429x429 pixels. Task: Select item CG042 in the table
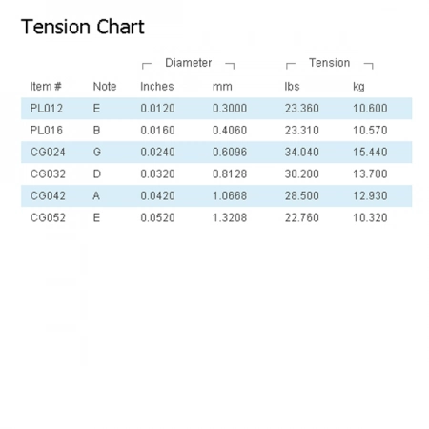point(48,195)
